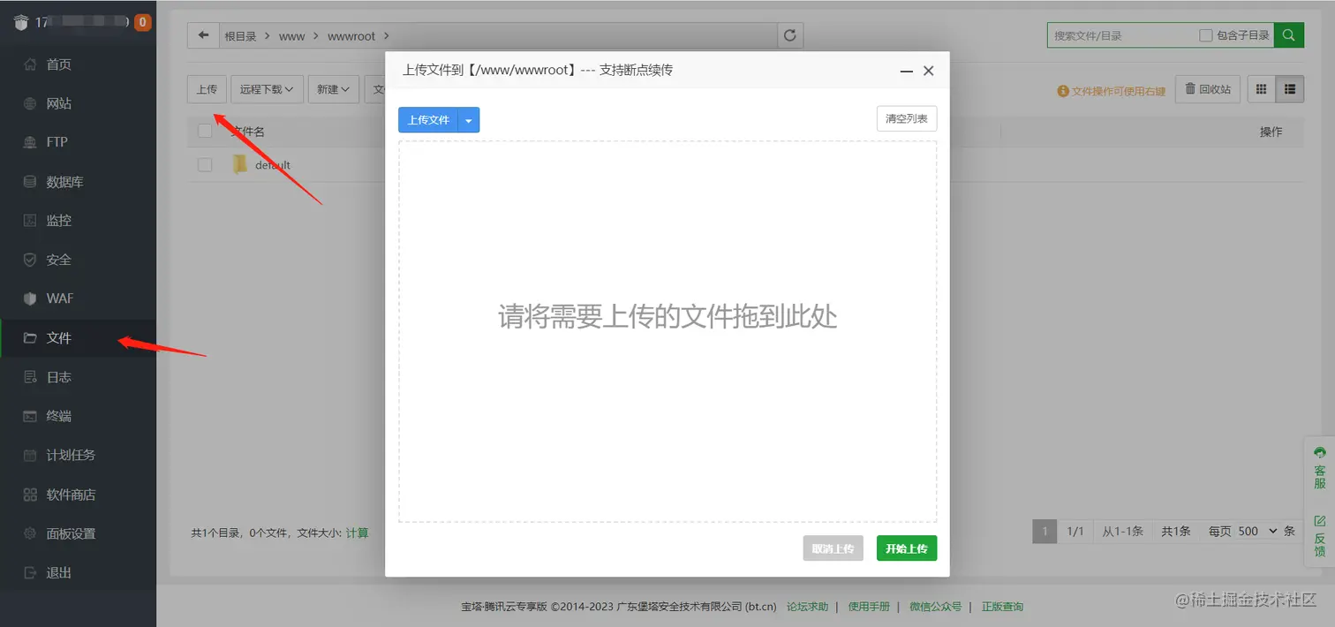The image size is (1335, 627).
Task: Click the 使用手册 link in the footer
Action: [x=869, y=607]
